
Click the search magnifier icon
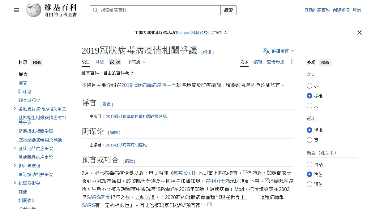click(95, 10)
